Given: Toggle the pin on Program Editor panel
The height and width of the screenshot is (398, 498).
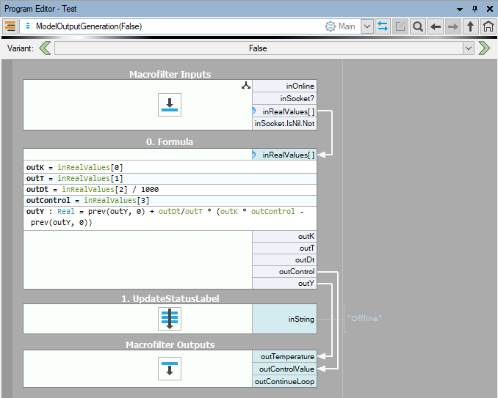Looking at the screenshot, I should (474, 8).
